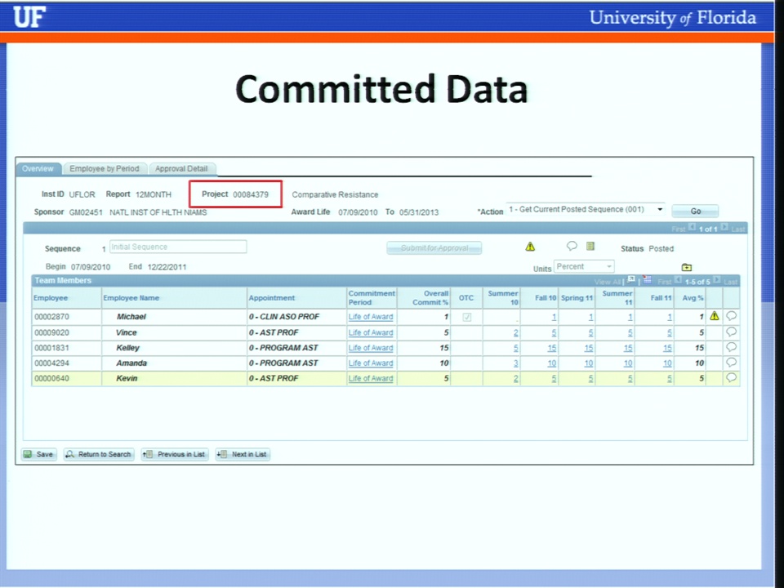Click the pop-out icon in Team Members header
This screenshot has height=588, width=784.
coord(631,279)
